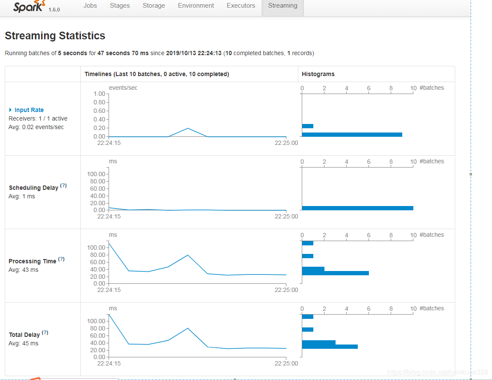The width and height of the screenshot is (492, 380).
Task: Open the Stages tab
Action: pos(120,6)
